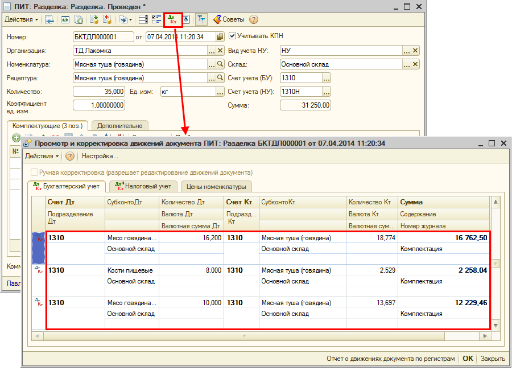Open the Цены номенклатуры tab
This screenshot has width=512, height=370.
click(216, 187)
